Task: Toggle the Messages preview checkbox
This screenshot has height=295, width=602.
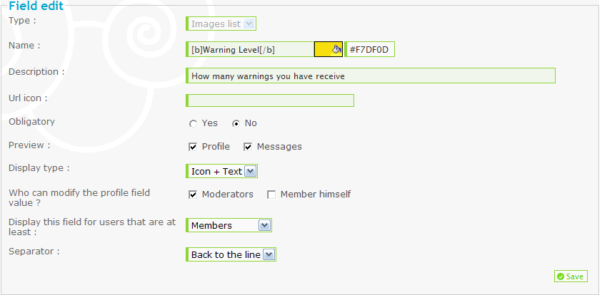Action: 248,147
